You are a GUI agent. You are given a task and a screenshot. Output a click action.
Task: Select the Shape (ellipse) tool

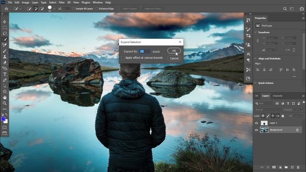click(4, 91)
